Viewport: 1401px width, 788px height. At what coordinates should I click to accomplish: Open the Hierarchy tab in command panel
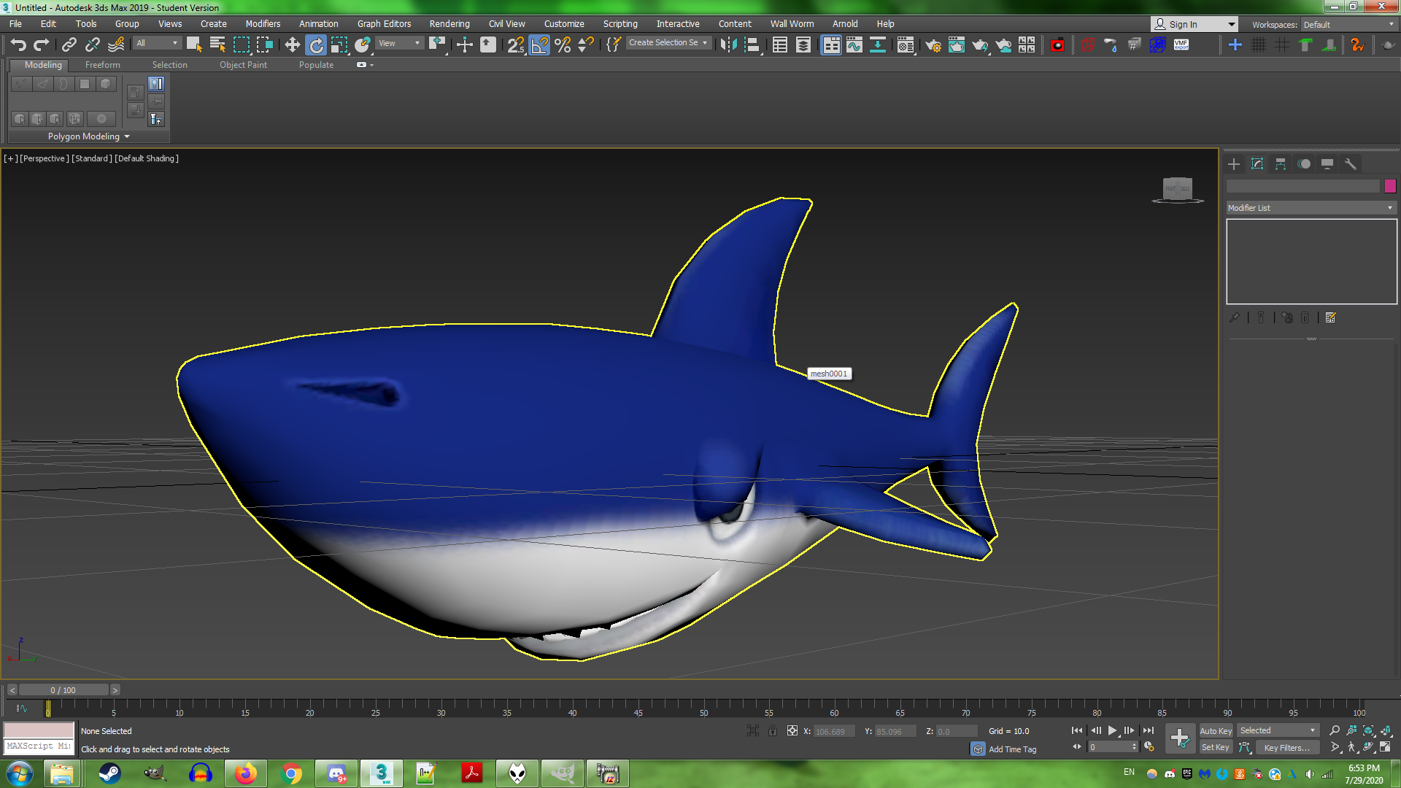click(x=1281, y=164)
